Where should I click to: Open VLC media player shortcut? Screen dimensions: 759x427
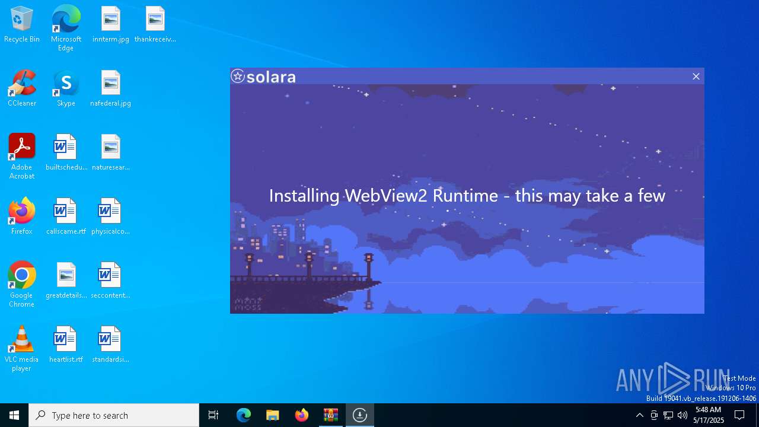coord(22,349)
